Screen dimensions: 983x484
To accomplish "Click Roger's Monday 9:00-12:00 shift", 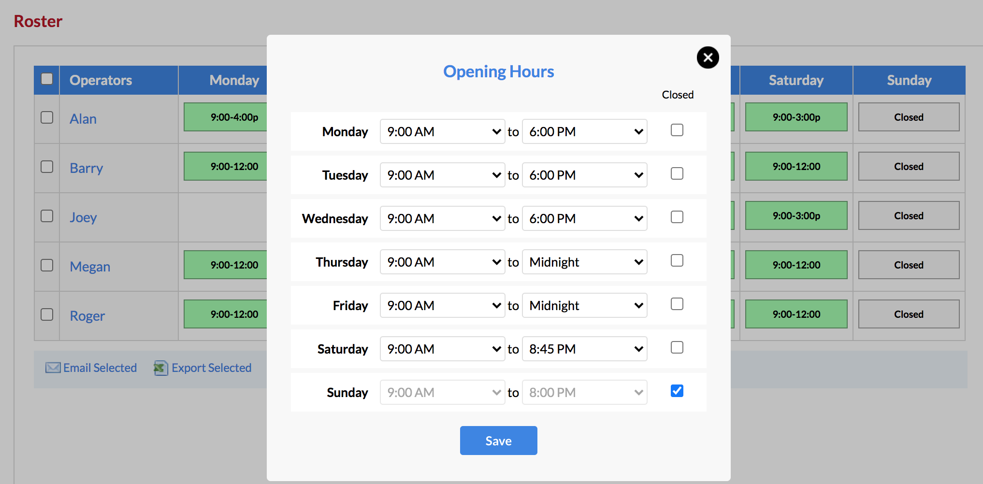I will [x=225, y=314].
